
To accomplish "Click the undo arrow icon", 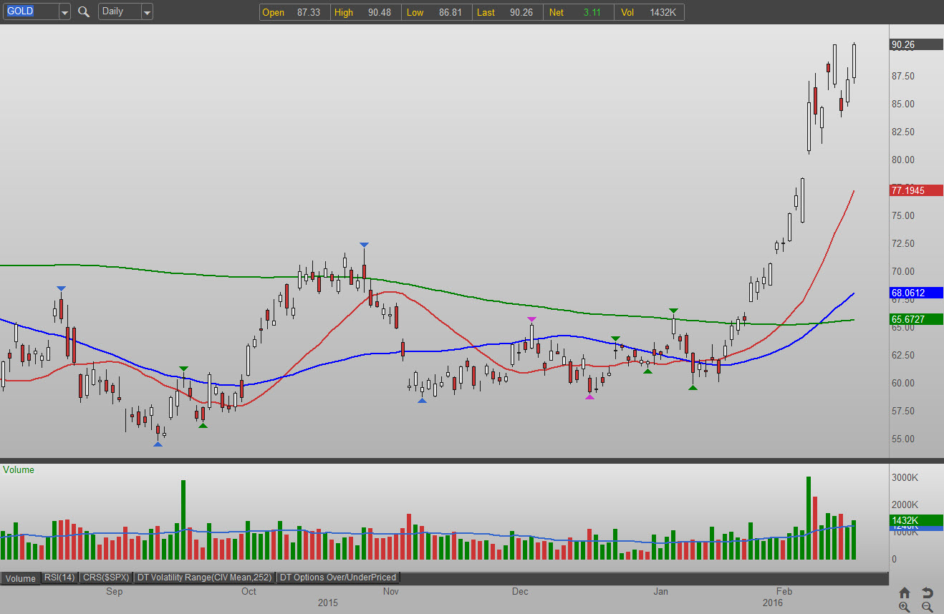I will pos(927,593).
